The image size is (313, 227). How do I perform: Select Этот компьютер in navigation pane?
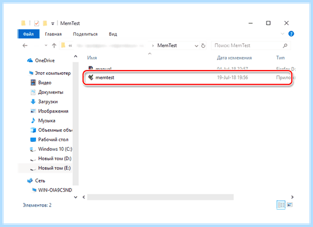tap(53, 73)
